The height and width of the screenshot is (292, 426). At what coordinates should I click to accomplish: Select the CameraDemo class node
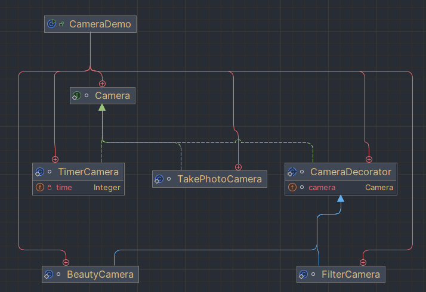coord(90,24)
